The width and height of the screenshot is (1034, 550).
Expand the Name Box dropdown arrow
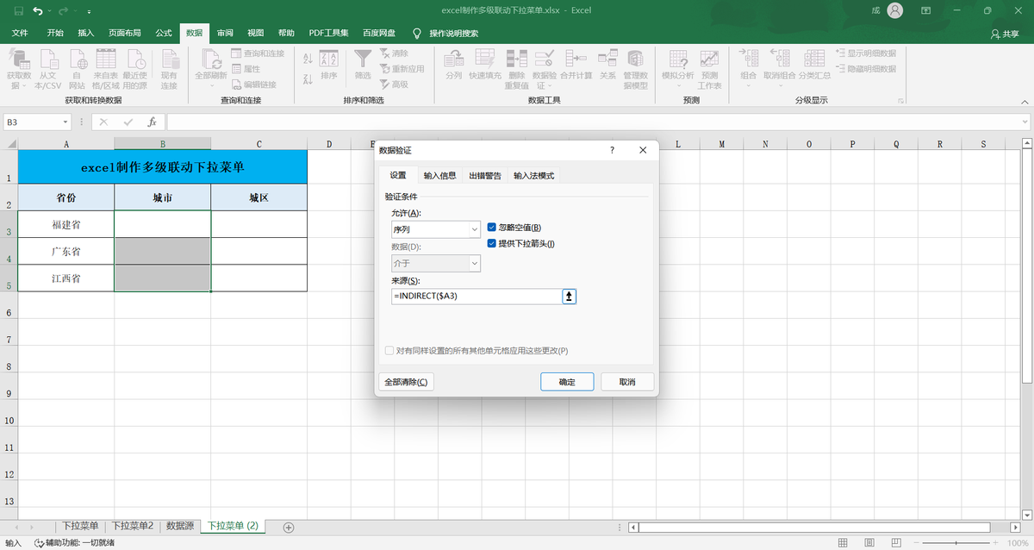(x=65, y=122)
